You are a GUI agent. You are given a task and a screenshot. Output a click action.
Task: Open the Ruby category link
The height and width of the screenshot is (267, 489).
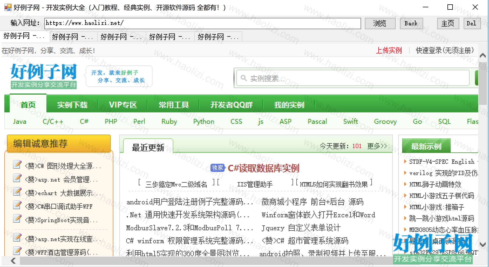click(169, 122)
